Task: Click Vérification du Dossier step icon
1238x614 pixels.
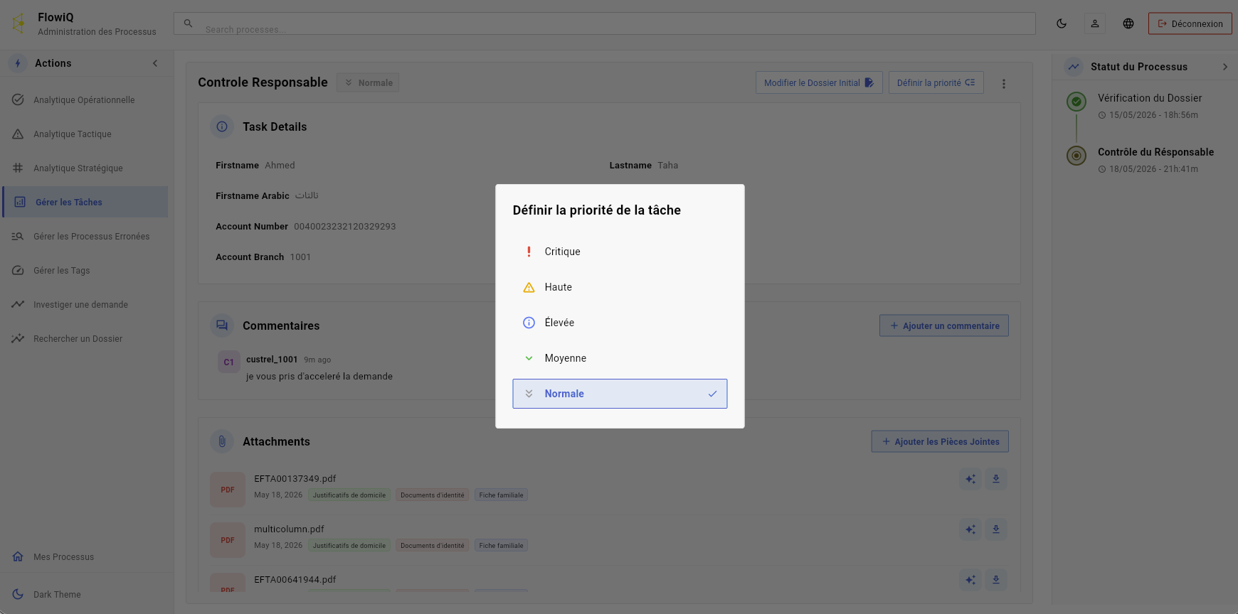Action: point(1076,102)
